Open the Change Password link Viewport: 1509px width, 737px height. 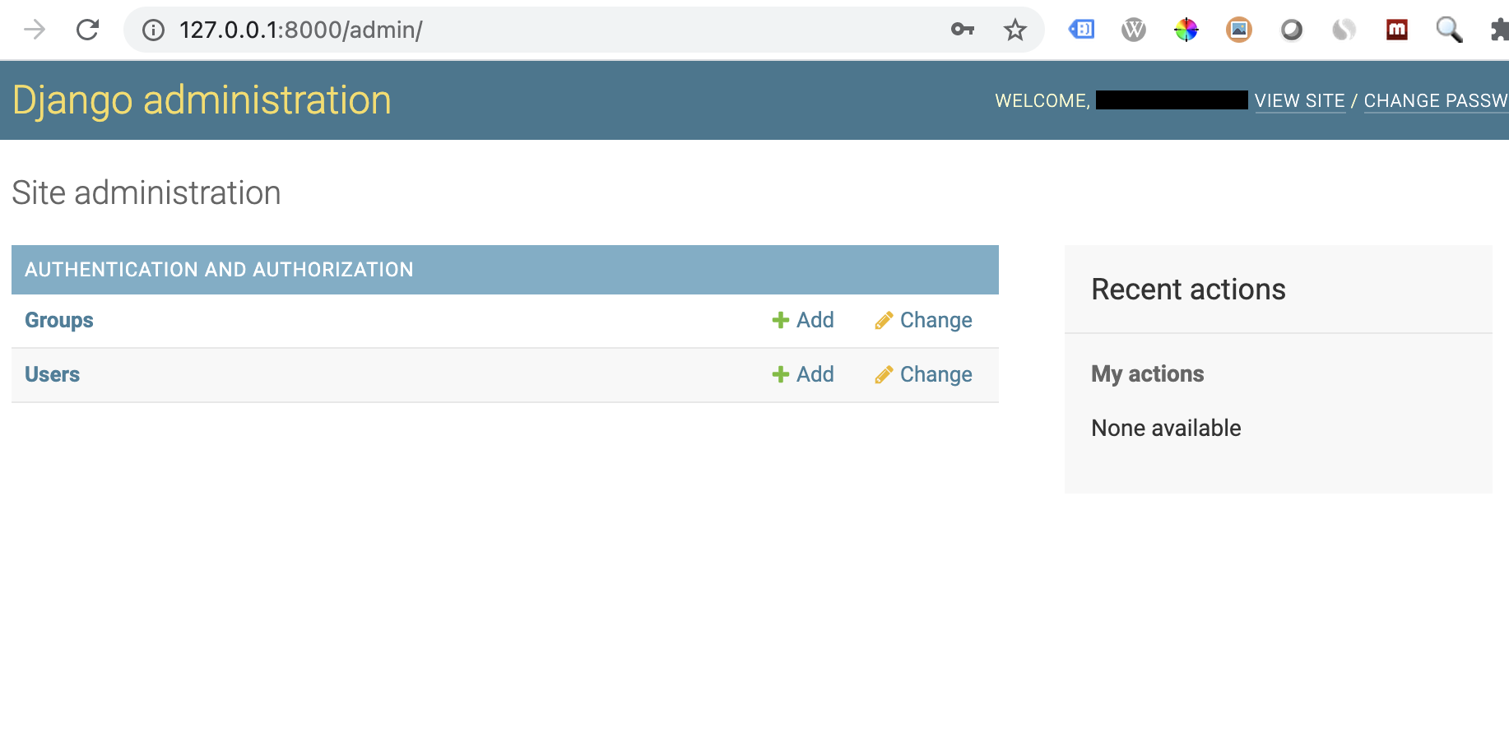[1436, 101]
